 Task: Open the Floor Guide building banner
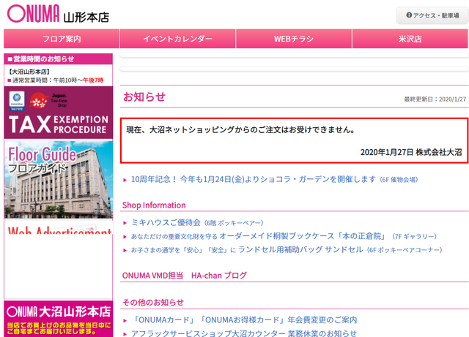(59, 179)
